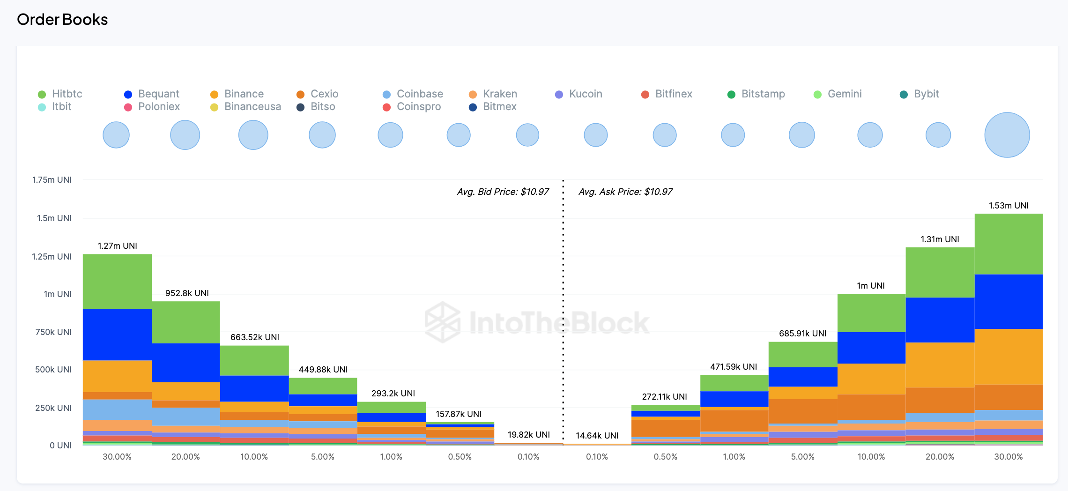
Task: Click the Coinbase legend color dot
Action: (386, 95)
